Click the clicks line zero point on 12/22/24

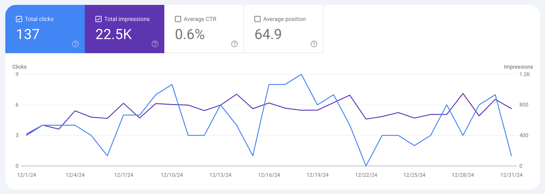click(x=366, y=166)
